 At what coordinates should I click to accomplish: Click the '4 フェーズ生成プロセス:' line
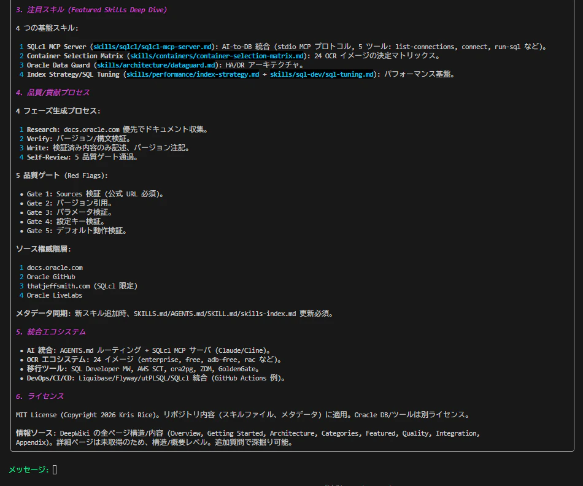pos(58,111)
